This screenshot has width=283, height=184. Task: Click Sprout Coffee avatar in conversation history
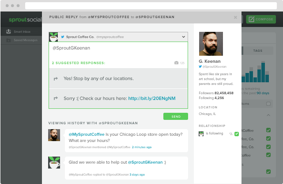click(x=54, y=162)
